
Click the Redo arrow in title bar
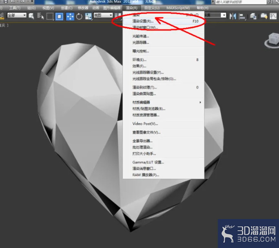[23, 2]
